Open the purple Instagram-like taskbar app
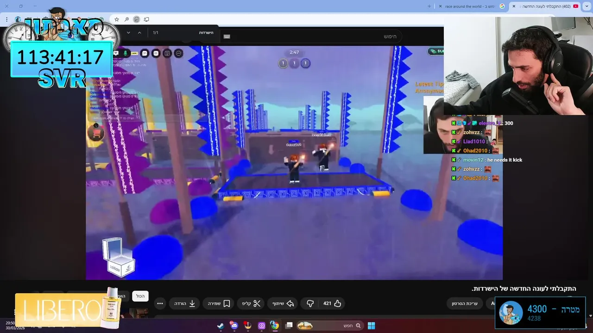 pos(261,326)
